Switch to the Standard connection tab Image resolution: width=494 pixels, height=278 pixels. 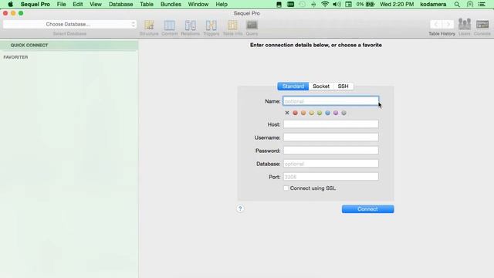[x=293, y=86]
